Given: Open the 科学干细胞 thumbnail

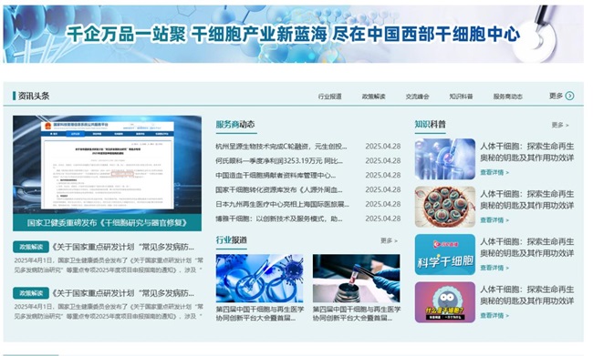Looking at the screenshot, I should 445,254.
